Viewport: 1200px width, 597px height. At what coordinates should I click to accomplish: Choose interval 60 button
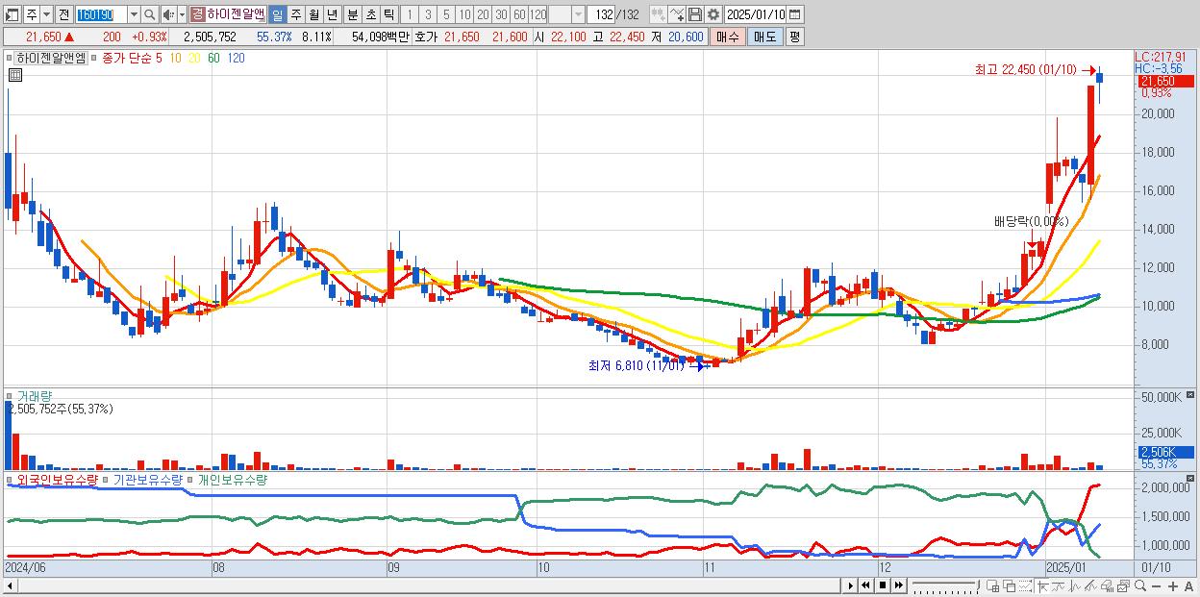[x=519, y=14]
